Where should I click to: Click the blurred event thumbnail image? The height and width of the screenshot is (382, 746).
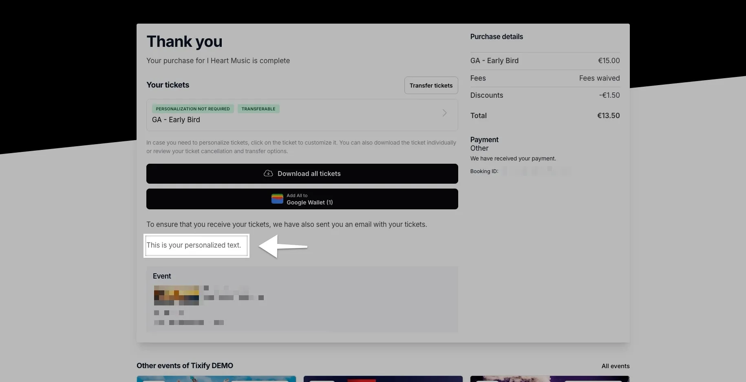(x=177, y=295)
